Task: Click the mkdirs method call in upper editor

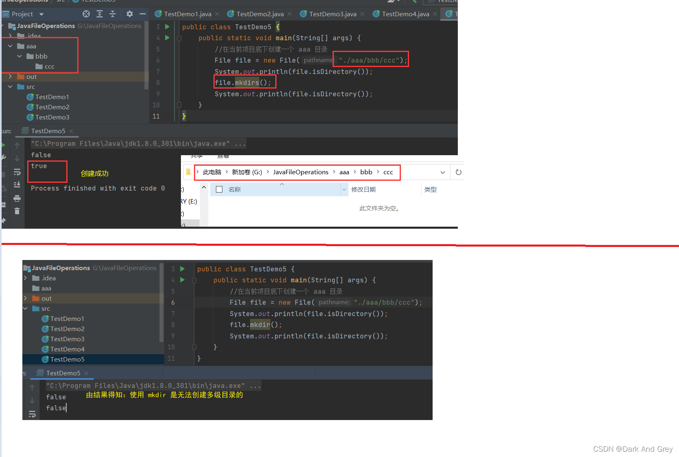Action: 247,82
